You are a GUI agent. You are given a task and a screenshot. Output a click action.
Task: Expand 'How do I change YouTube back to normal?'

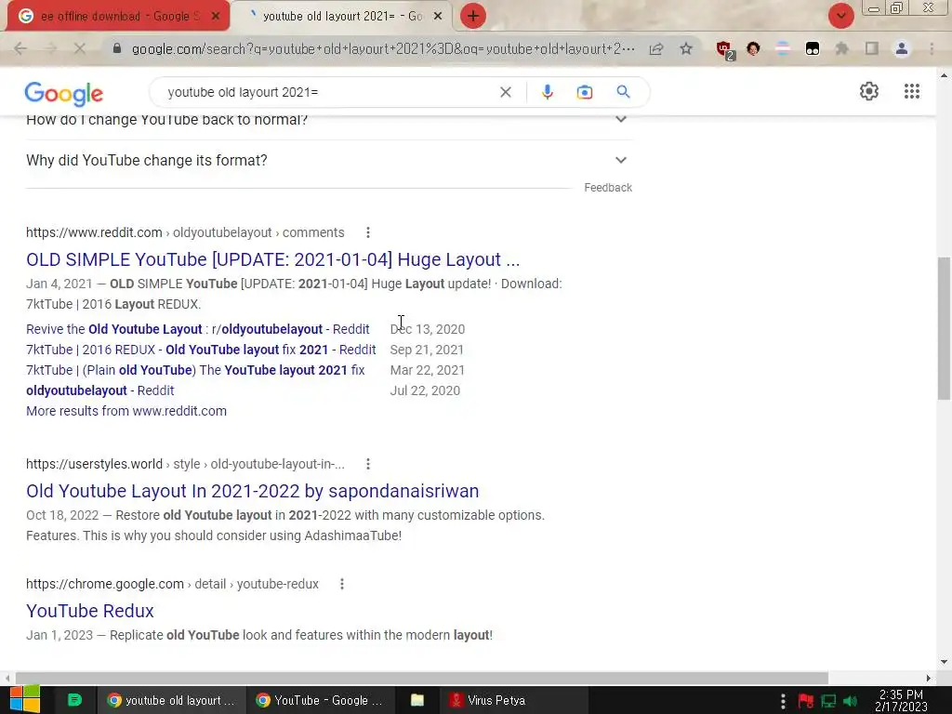[329, 120]
